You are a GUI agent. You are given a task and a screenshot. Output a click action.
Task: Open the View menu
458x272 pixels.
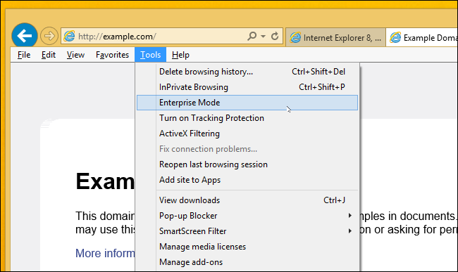(75, 55)
